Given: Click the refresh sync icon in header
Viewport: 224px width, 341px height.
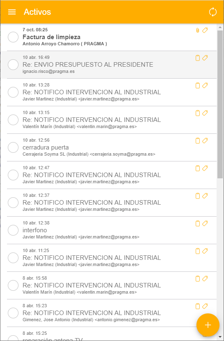Looking at the screenshot, I should (x=213, y=12).
